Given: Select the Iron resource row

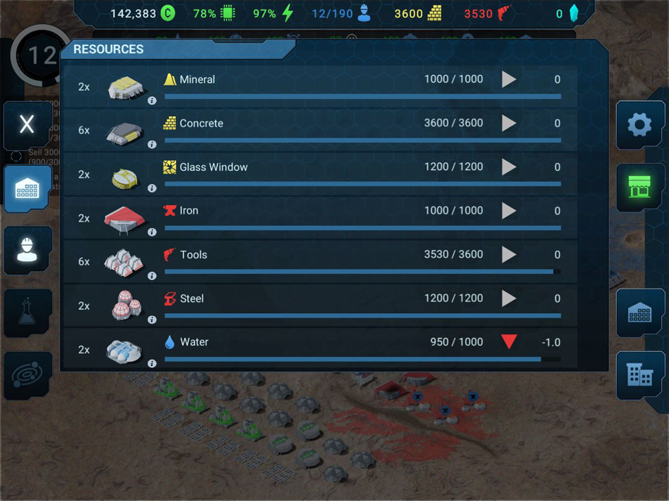Looking at the screenshot, I should point(320,218).
